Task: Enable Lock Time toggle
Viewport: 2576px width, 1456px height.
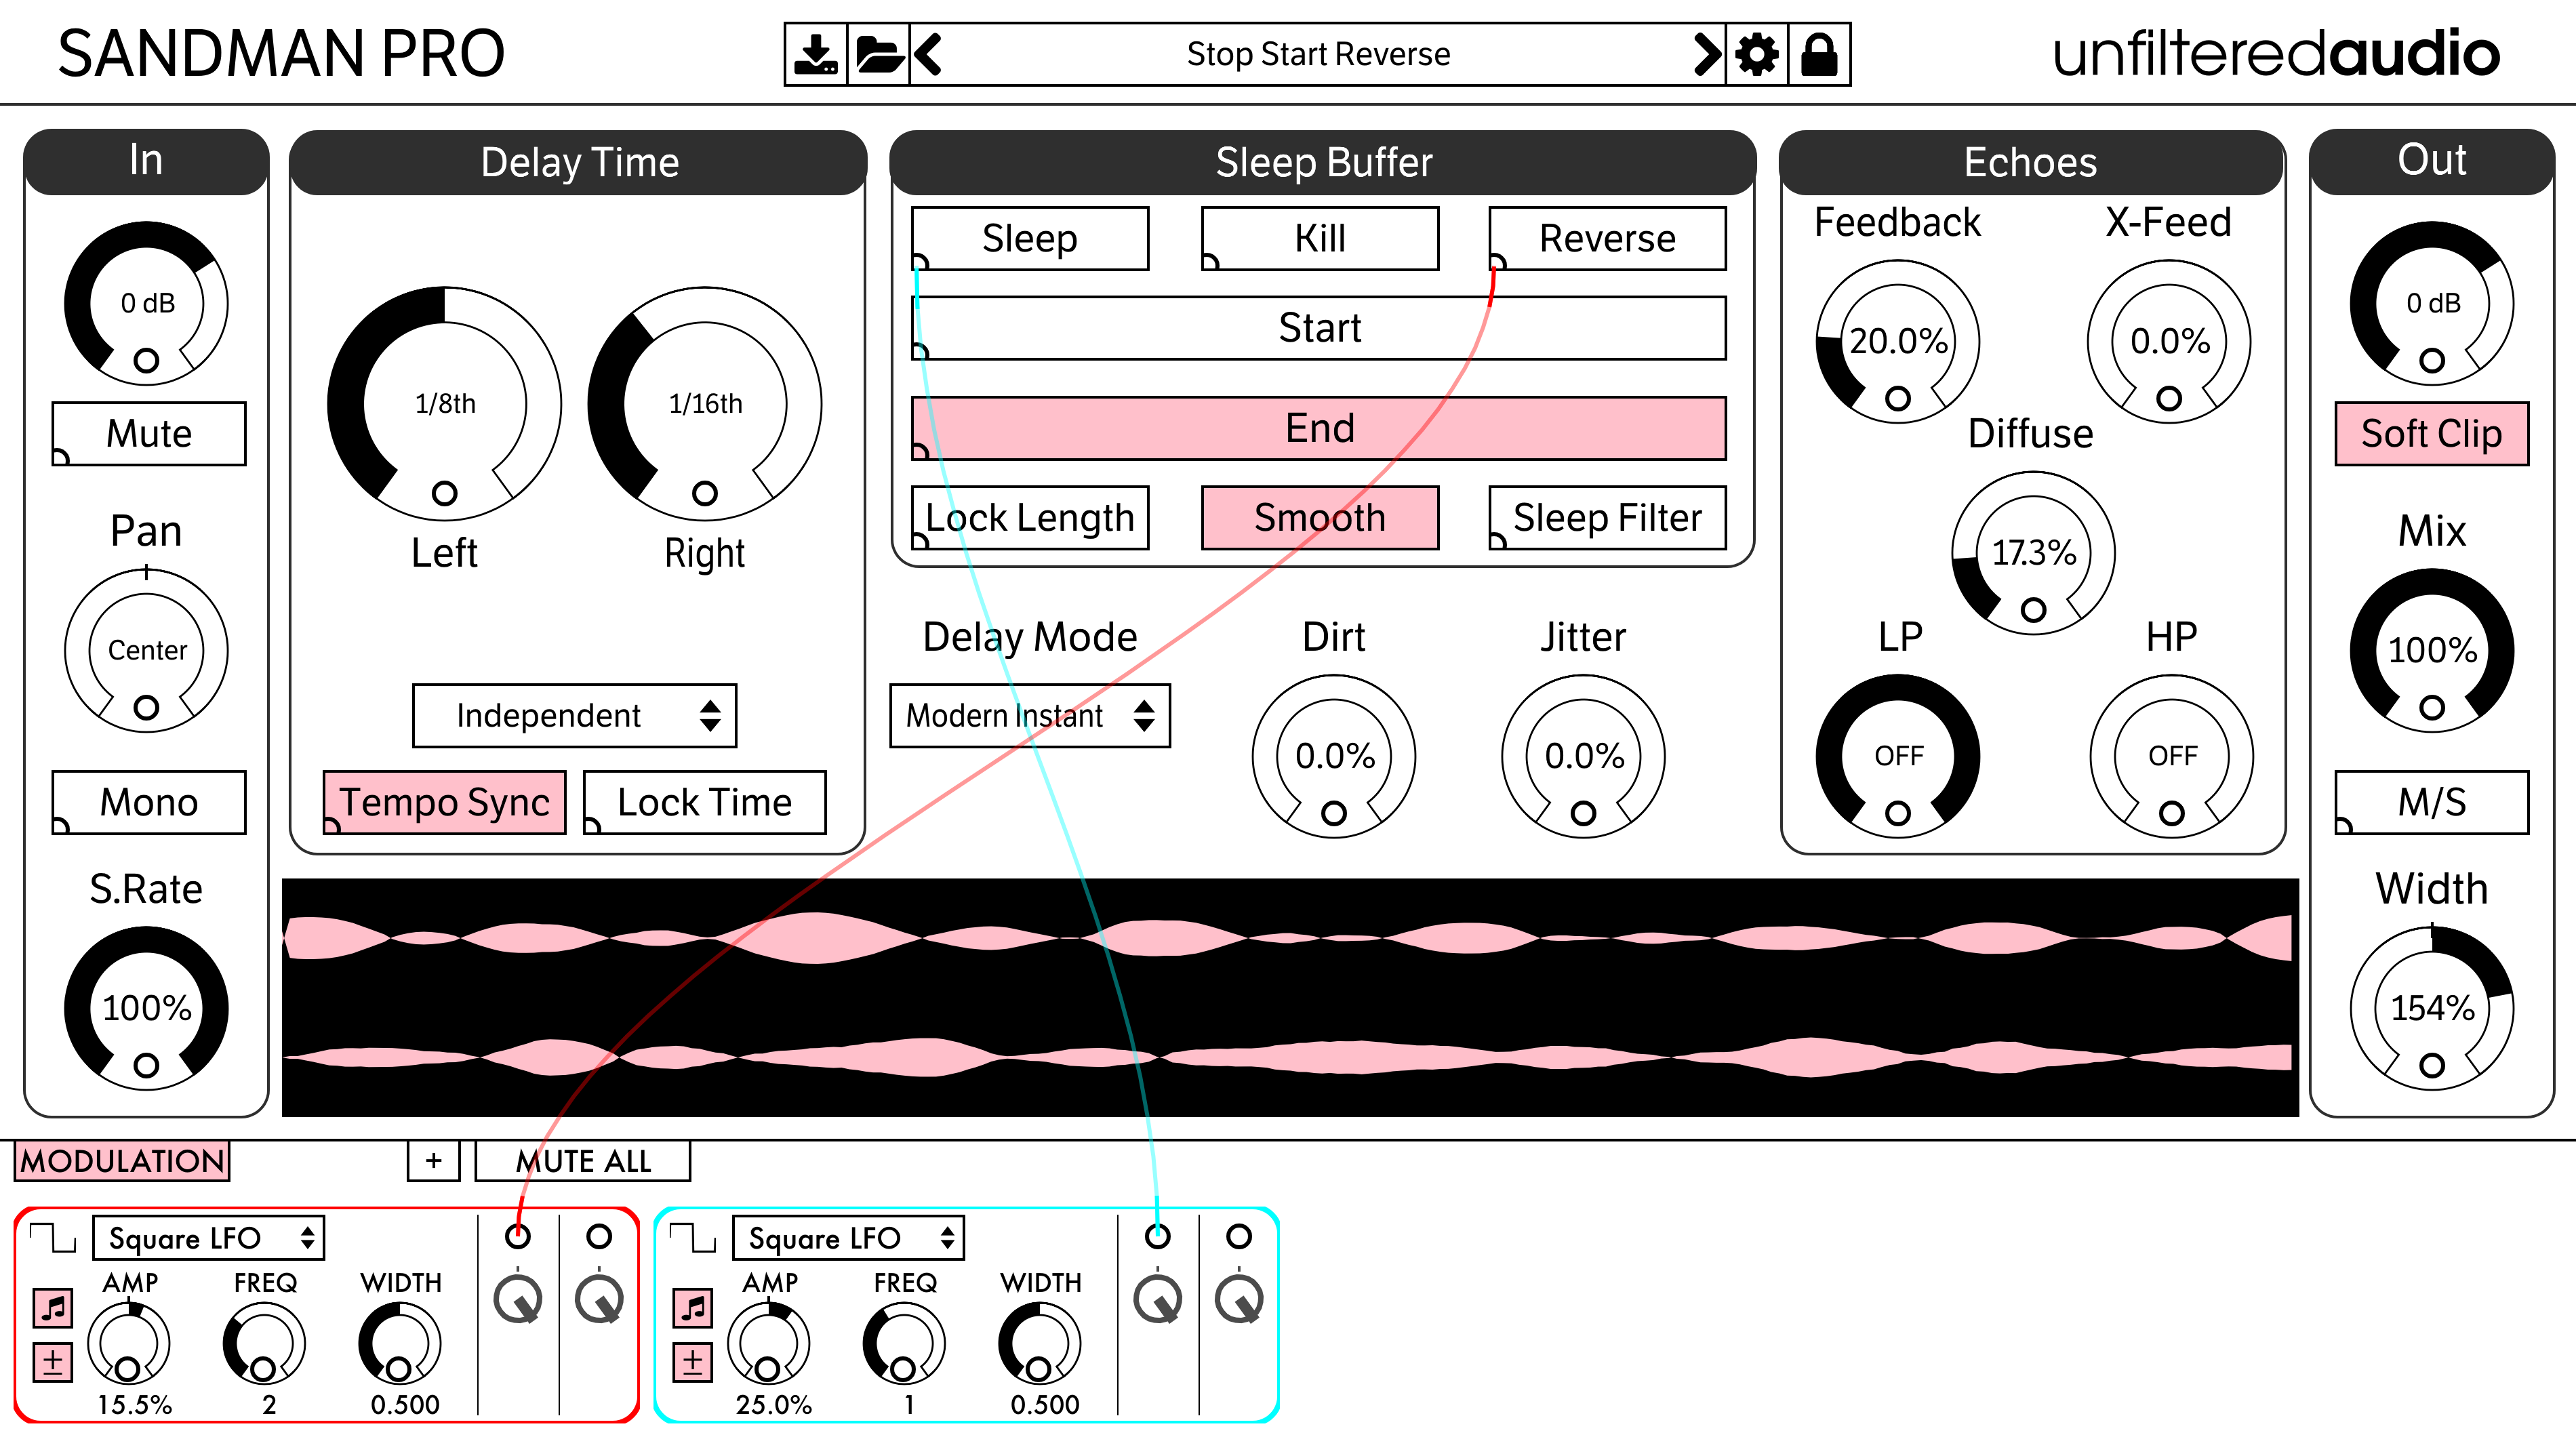Action: (705, 802)
